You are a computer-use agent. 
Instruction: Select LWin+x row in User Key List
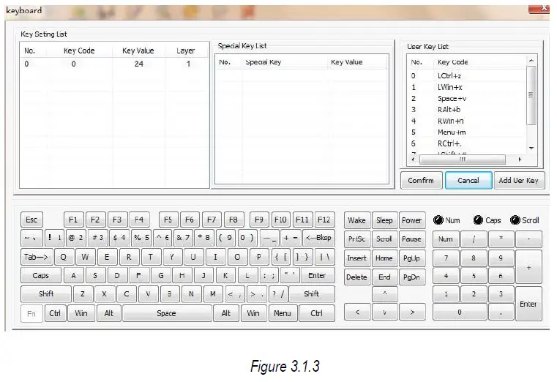467,87
